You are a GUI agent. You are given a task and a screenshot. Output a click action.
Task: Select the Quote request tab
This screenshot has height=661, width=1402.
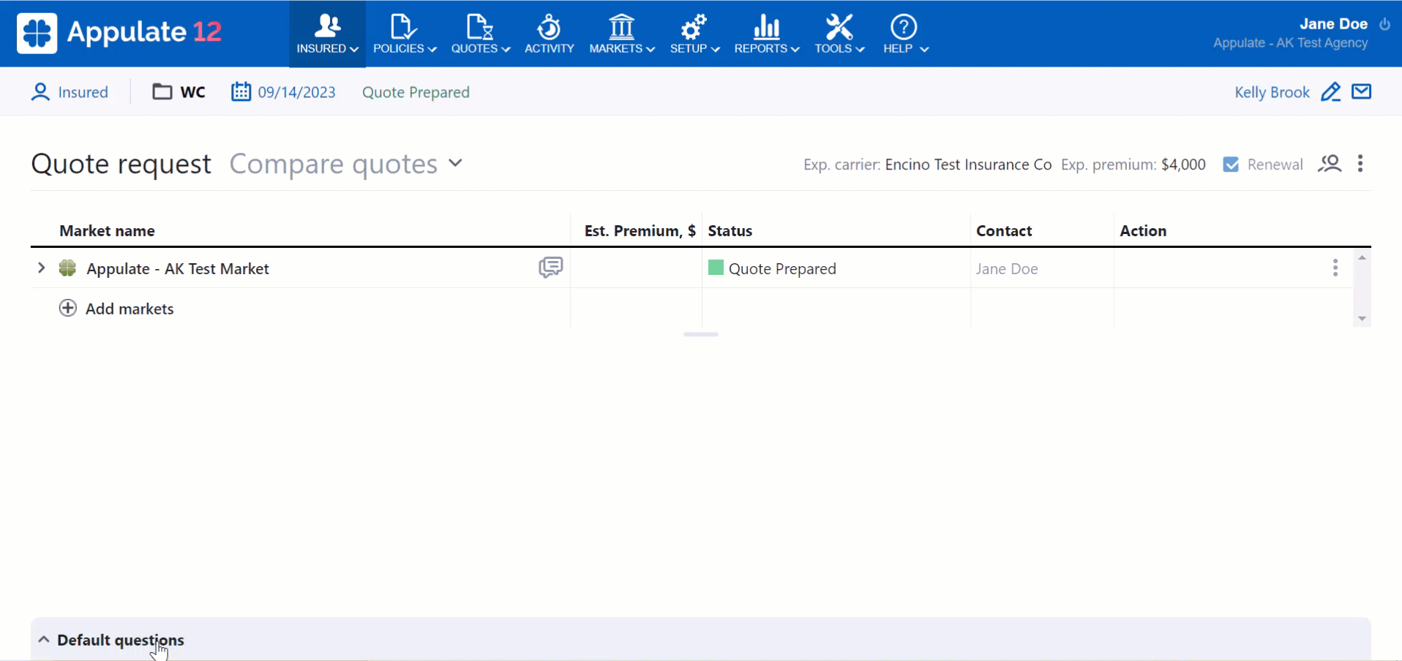coord(121,164)
